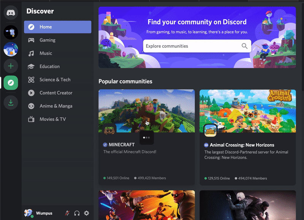Viewport: 304px width, 220px height.
Task: Click the '129,515 Online' count
Action: click(219, 178)
